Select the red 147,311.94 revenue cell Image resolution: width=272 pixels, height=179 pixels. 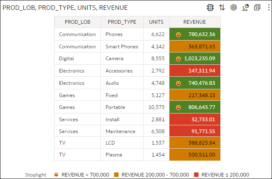(x=195, y=70)
